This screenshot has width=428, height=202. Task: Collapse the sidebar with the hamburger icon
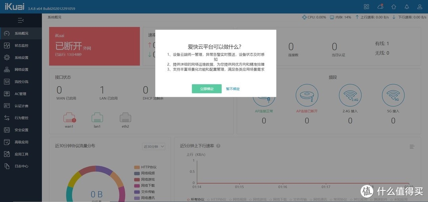(x=21, y=21)
